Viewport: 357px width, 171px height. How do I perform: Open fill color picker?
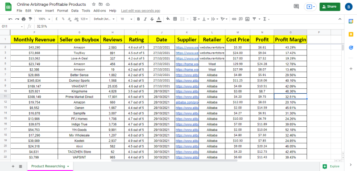[168, 19]
